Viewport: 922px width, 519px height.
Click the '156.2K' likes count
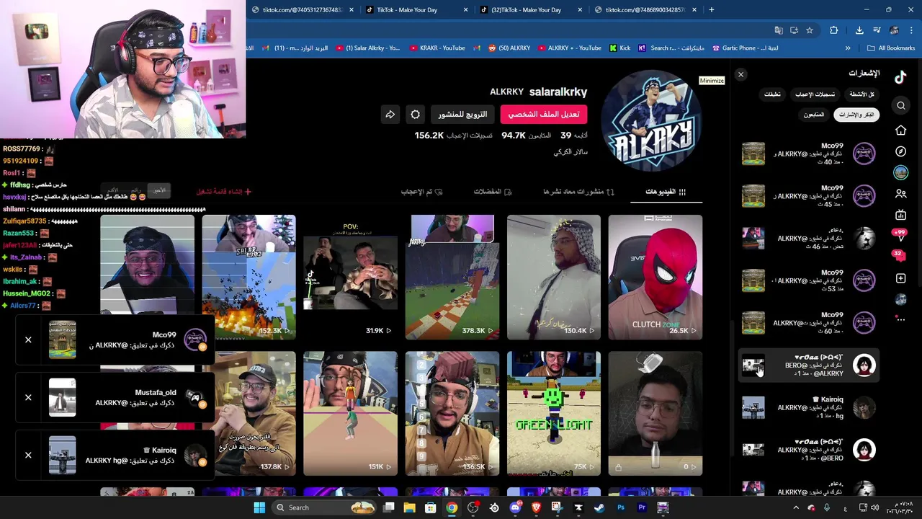click(429, 136)
